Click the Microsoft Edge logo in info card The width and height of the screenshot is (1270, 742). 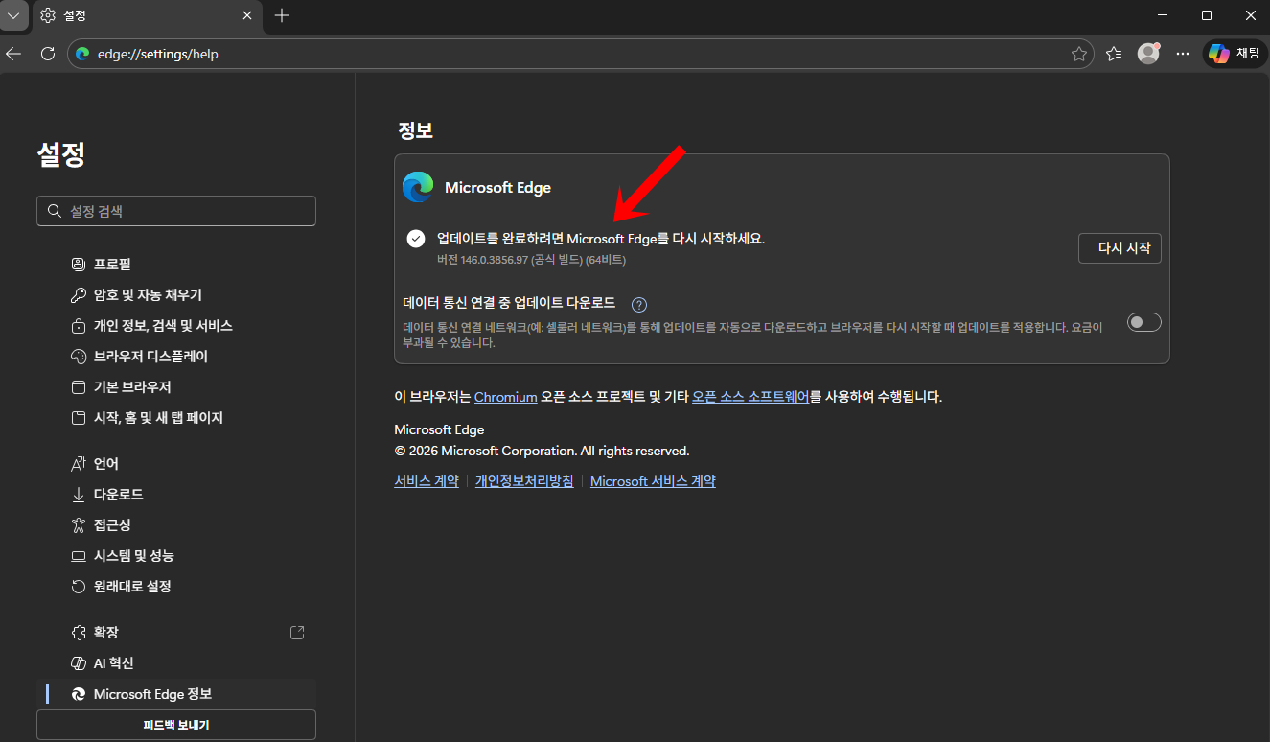tap(418, 187)
